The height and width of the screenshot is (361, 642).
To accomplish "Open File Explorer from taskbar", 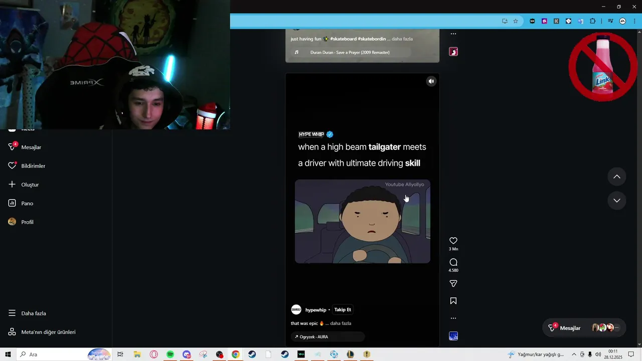I will [137, 354].
